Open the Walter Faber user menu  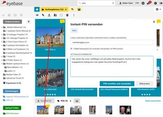pos(126,3)
